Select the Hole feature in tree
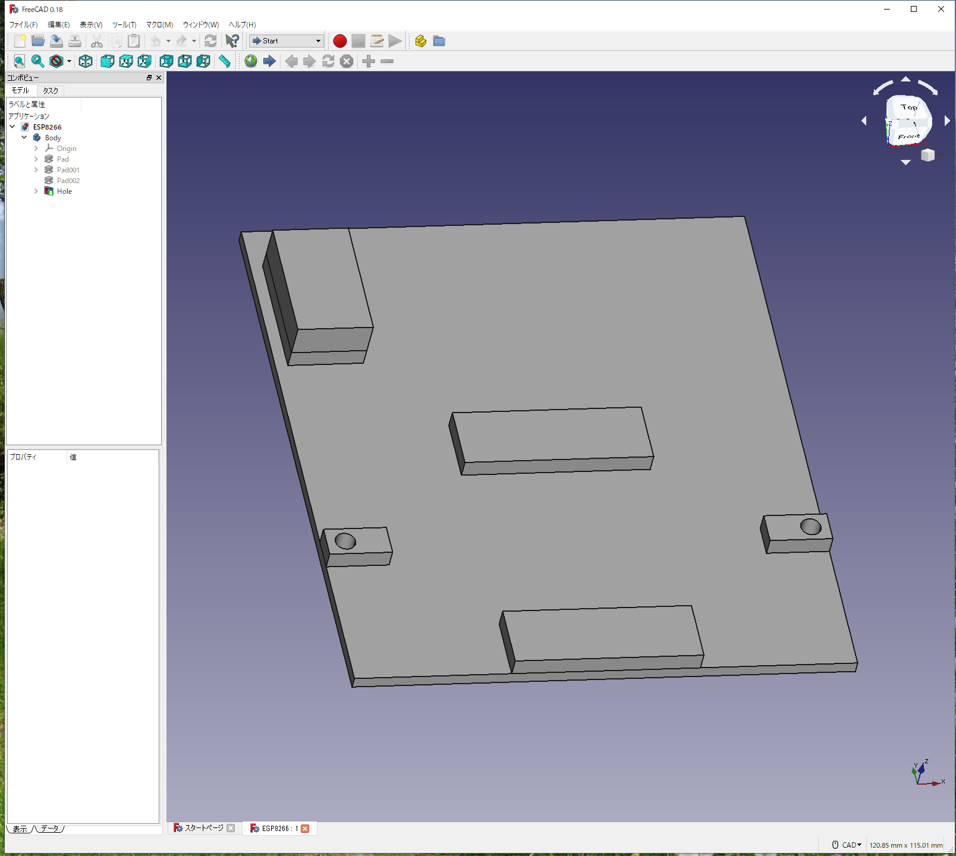The height and width of the screenshot is (856, 956). [64, 191]
